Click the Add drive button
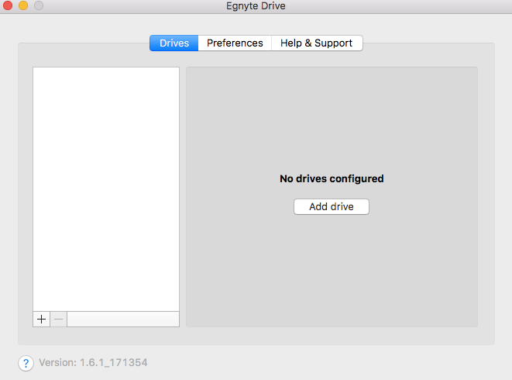Viewport: 512px width, 380px height. (332, 207)
